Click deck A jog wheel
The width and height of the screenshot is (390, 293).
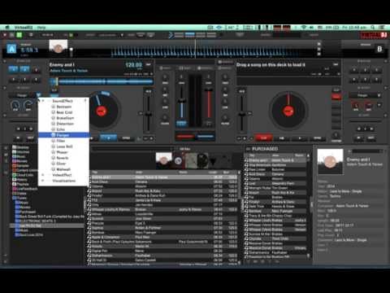tap(102, 111)
